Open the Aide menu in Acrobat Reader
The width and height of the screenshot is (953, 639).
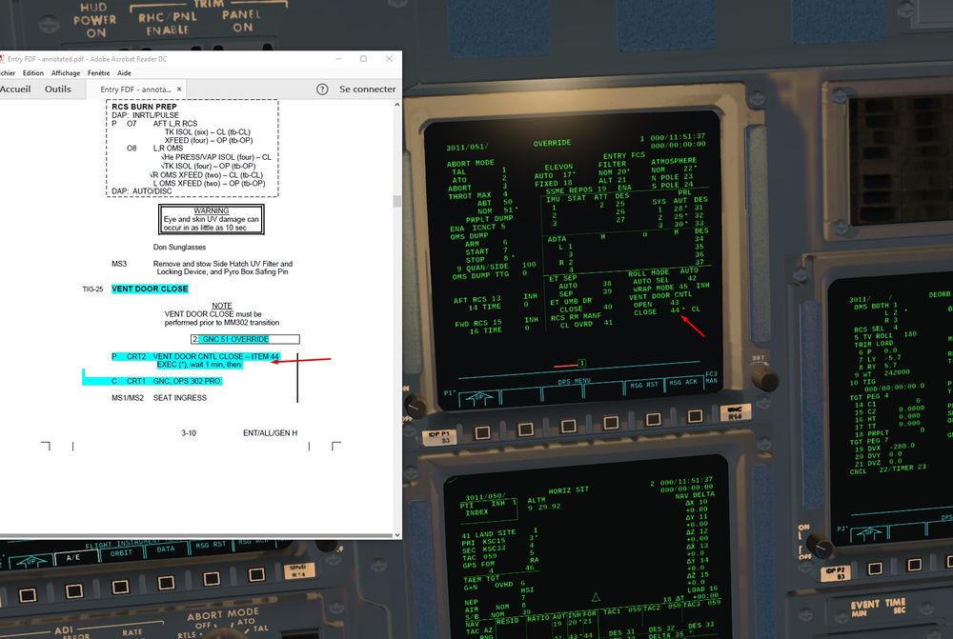tap(124, 73)
